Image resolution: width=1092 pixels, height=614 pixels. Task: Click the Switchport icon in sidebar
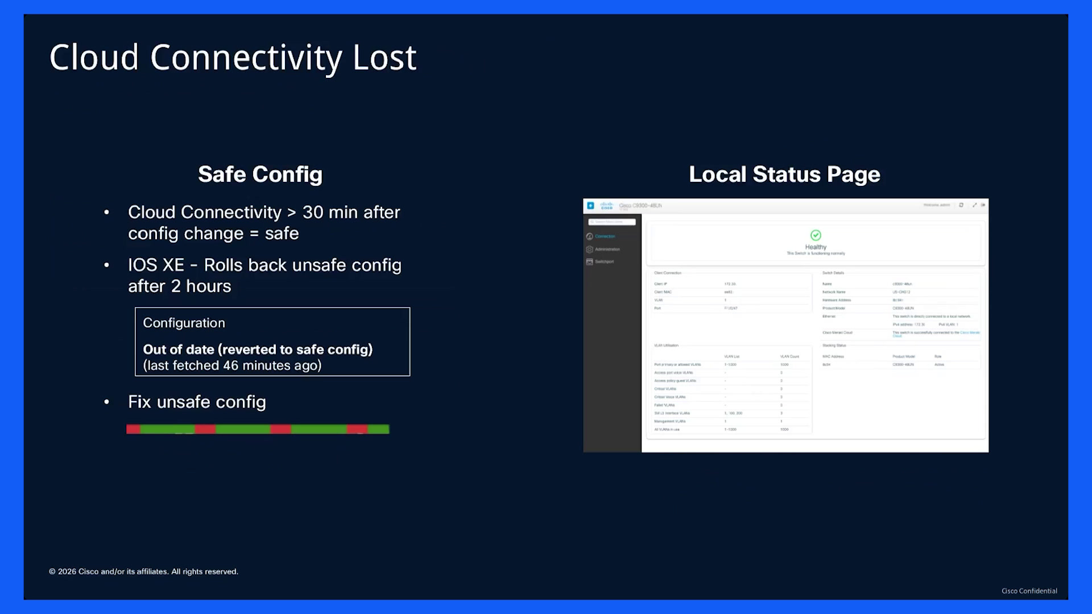tap(590, 262)
